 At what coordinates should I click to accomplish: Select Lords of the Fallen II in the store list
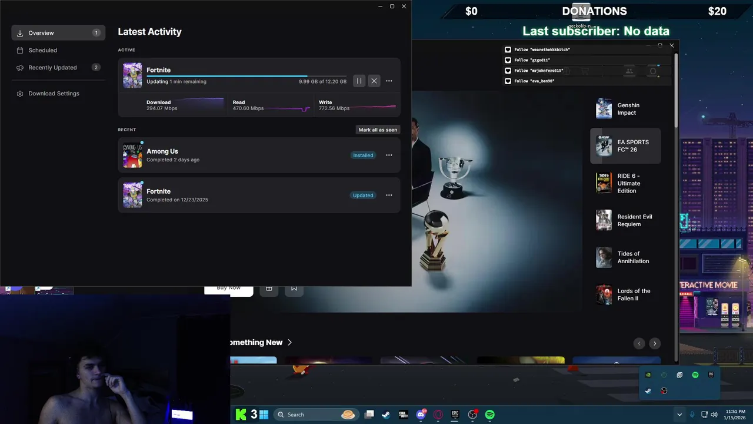625,294
